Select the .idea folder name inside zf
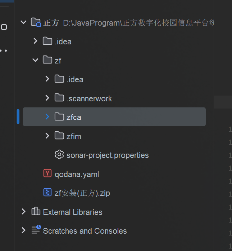 pos(75,80)
